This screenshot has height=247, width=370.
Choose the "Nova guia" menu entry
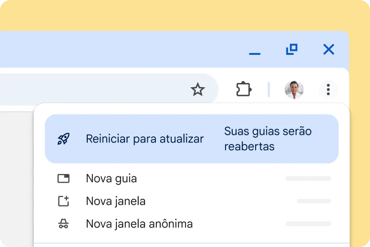111,179
